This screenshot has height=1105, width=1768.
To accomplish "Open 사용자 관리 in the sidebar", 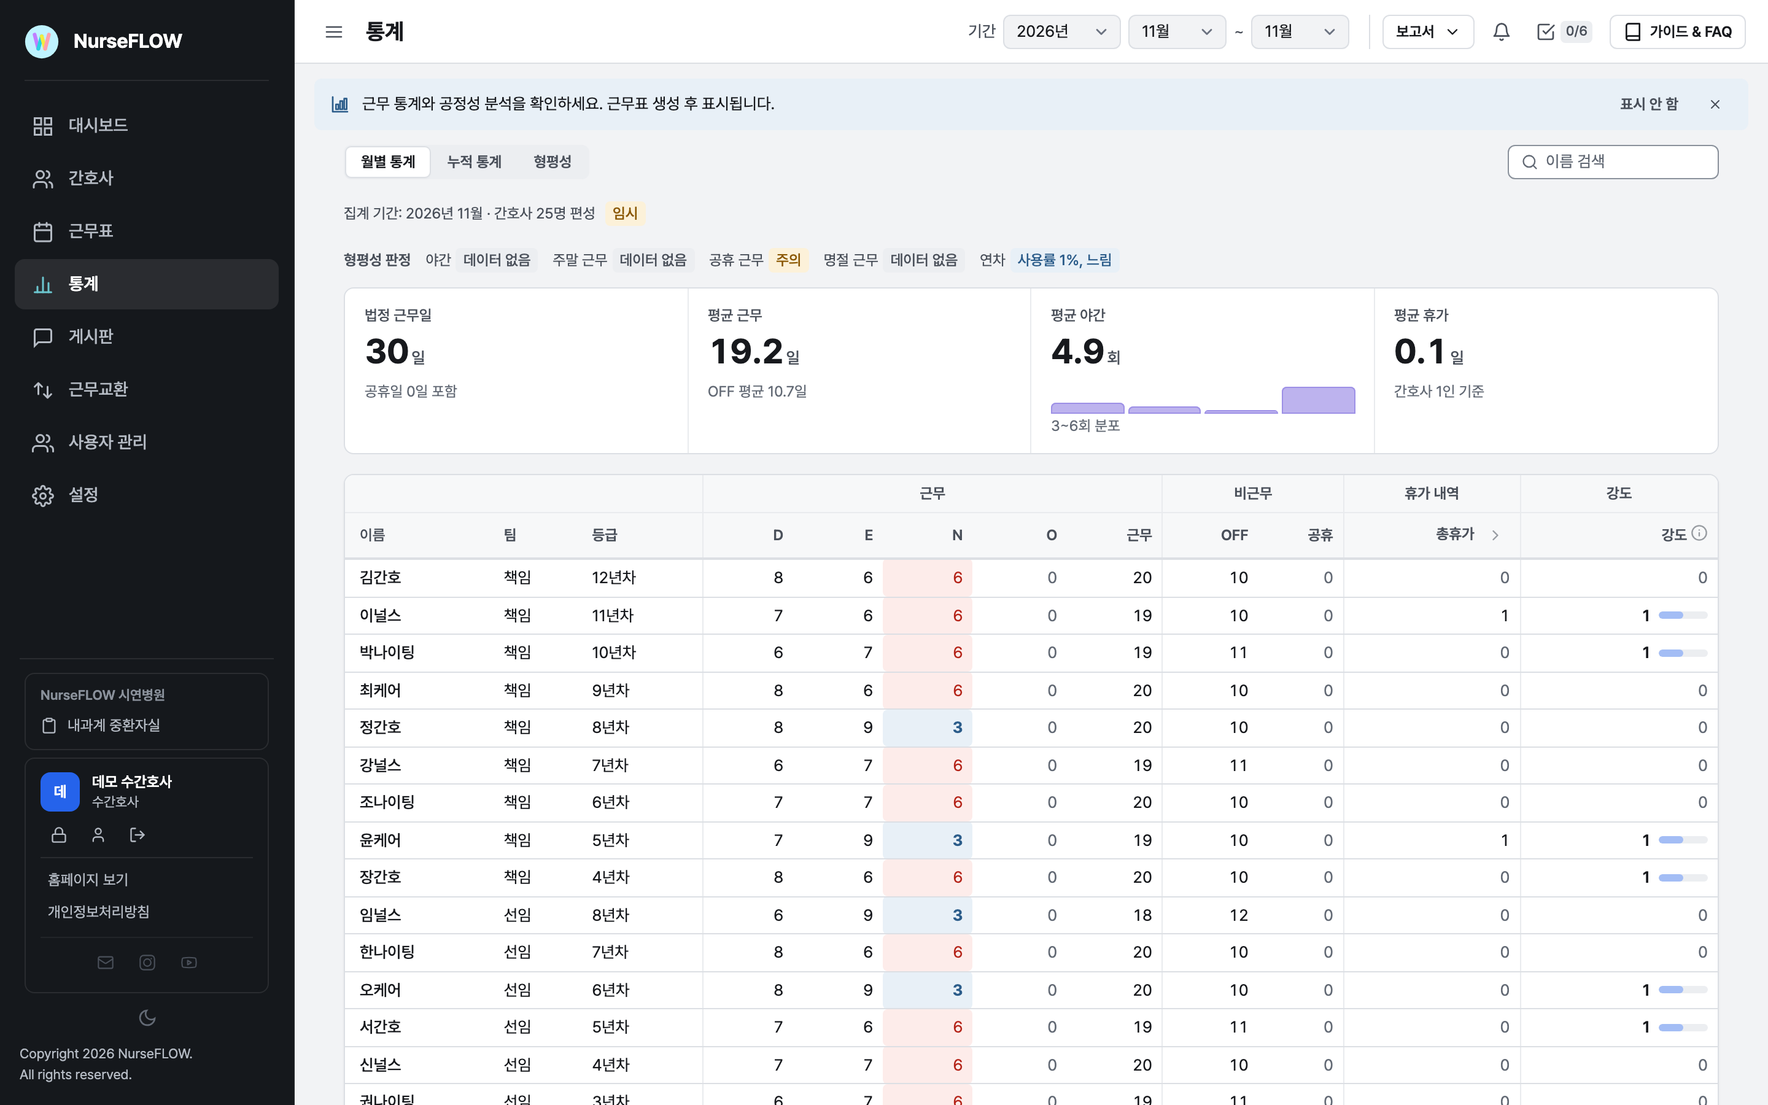I will coord(147,442).
